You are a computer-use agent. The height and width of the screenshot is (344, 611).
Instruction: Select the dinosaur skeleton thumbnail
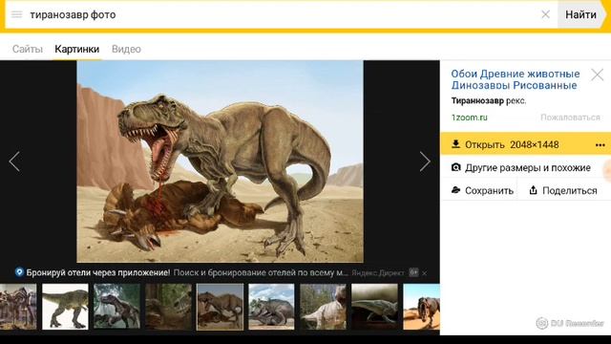click(x=18, y=307)
